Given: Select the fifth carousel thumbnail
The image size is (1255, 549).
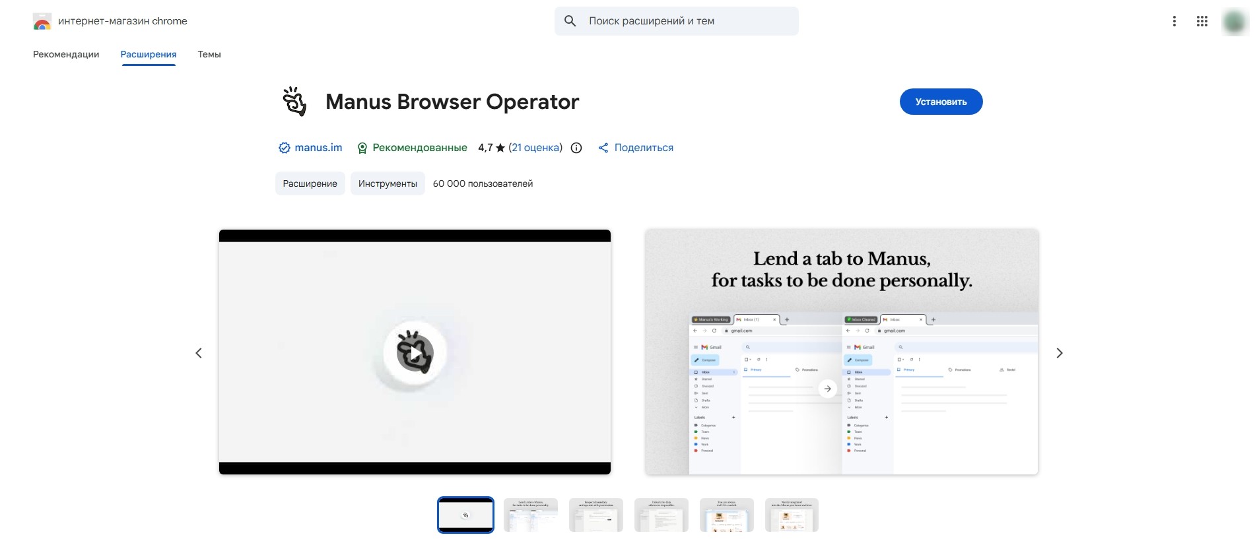Looking at the screenshot, I should point(727,515).
